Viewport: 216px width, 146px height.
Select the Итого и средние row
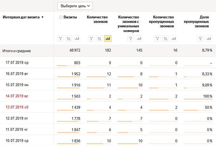click(x=108, y=51)
